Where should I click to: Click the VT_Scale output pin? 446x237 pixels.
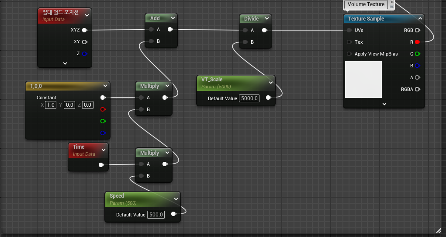click(x=268, y=98)
